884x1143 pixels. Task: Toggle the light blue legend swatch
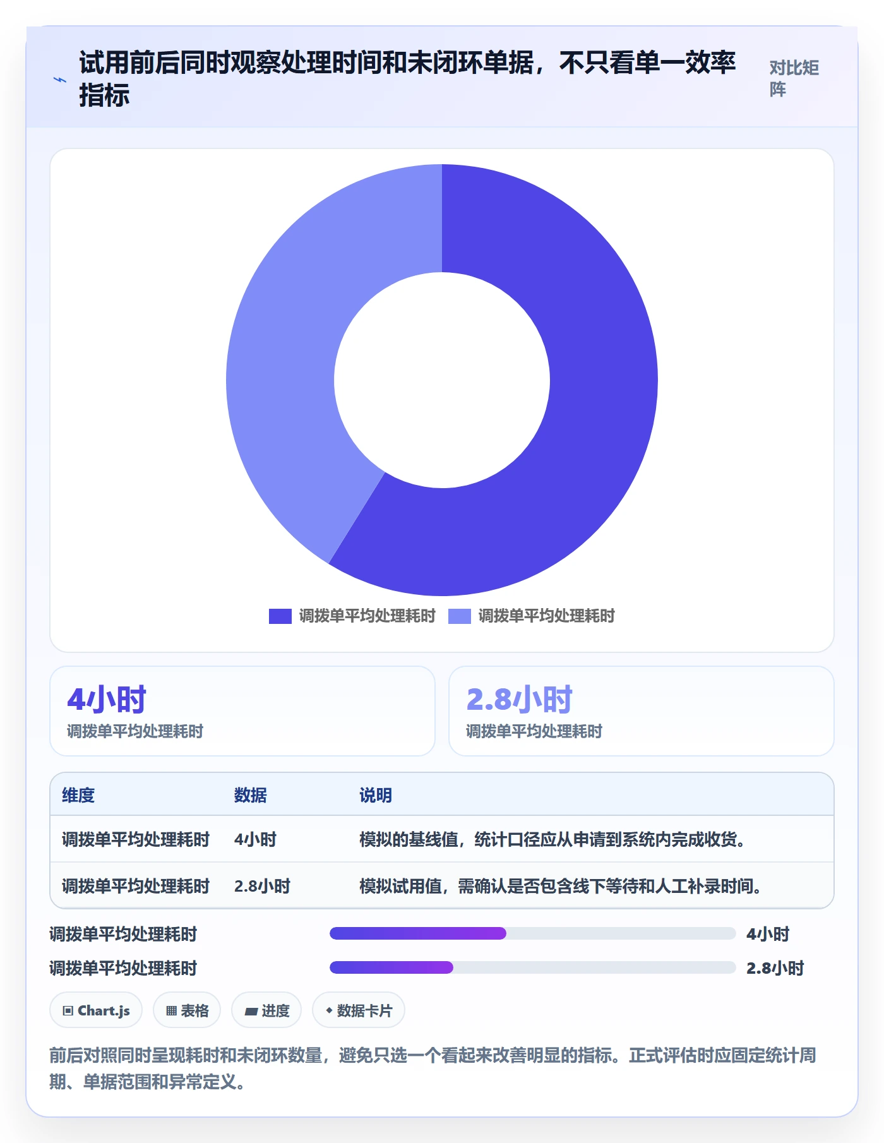click(x=459, y=616)
